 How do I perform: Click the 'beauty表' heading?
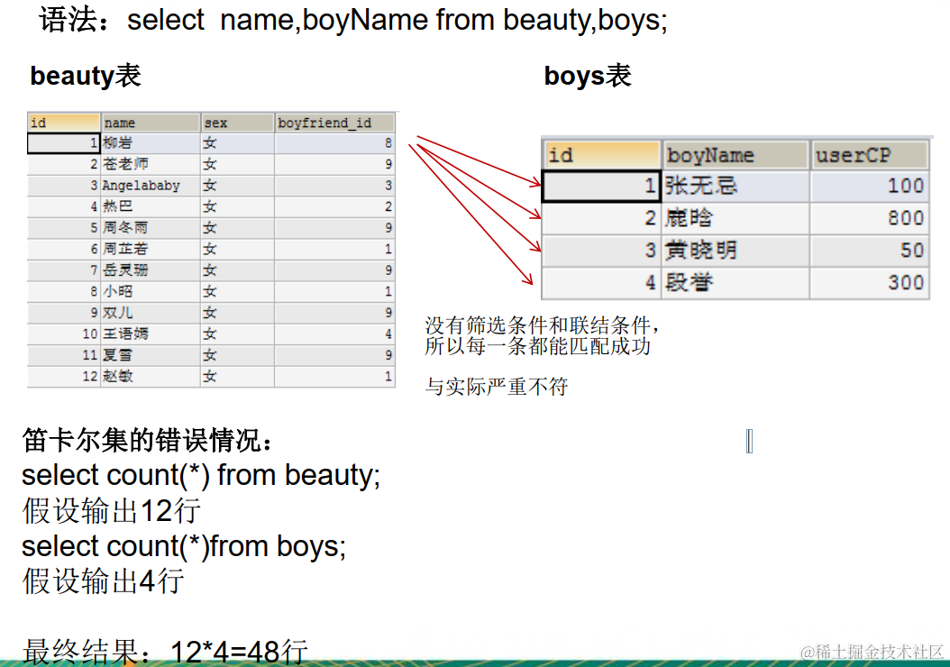(x=86, y=76)
